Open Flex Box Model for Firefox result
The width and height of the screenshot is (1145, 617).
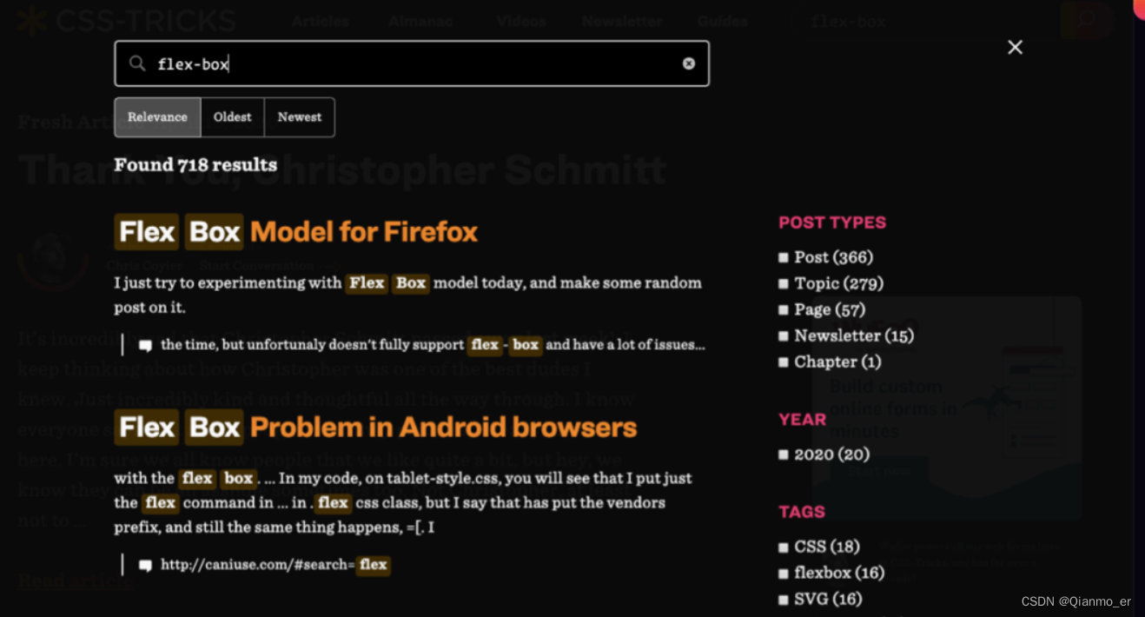point(296,232)
